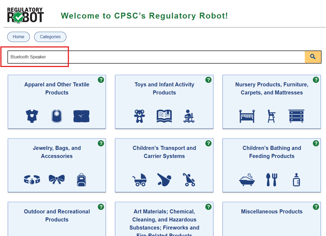Viewport: 326px width, 236px height.
Task: Open help icon on Apparel and Other Textile card
Action: point(101,80)
